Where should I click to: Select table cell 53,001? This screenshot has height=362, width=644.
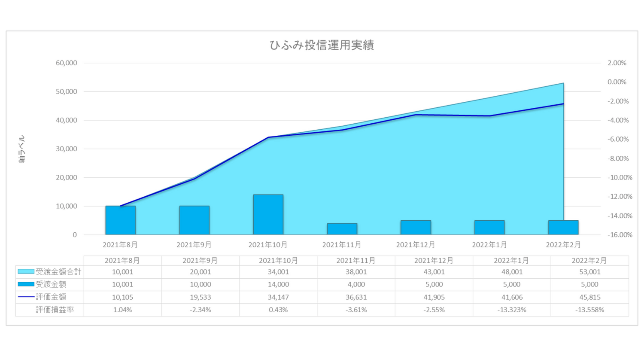click(590, 272)
